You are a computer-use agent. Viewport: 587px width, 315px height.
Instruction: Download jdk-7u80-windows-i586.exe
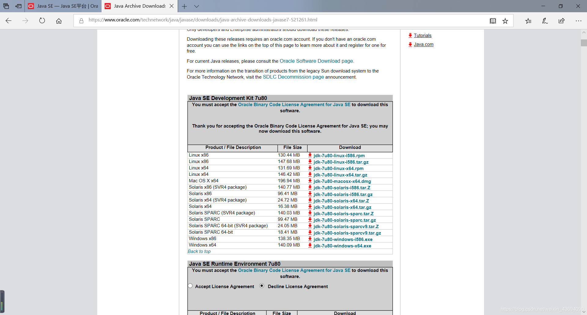(x=343, y=239)
